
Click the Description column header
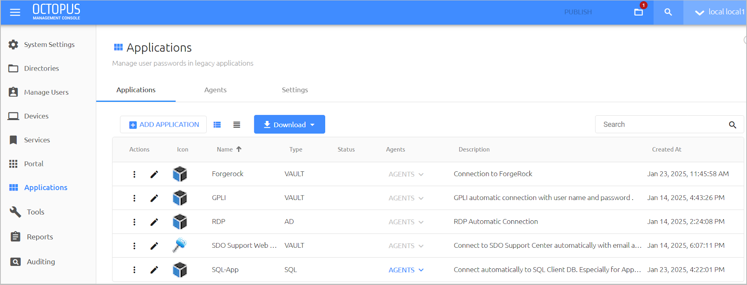(x=474, y=149)
